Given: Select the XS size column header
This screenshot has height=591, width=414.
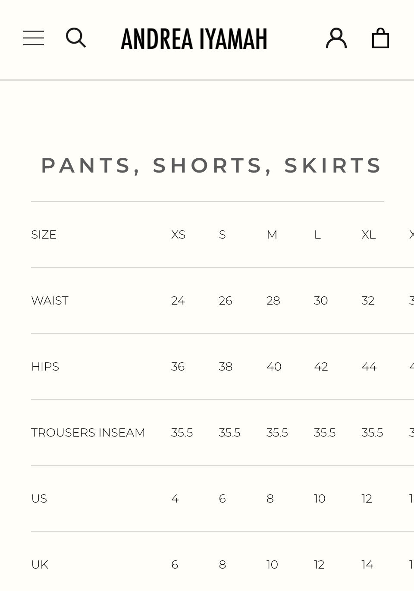Looking at the screenshot, I should pyautogui.click(x=178, y=235).
